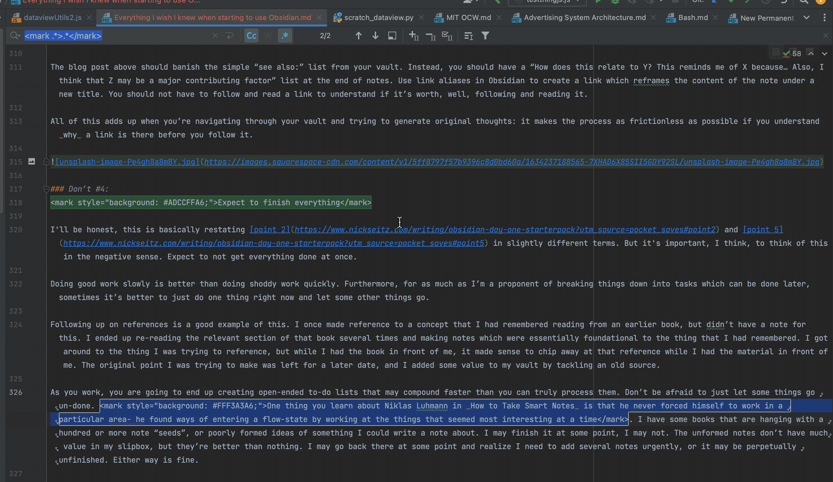Open the unsplash-image-Pe4gh8a8mBY.jpg link text
Viewport: 833px width, 482px height.
(x=128, y=162)
